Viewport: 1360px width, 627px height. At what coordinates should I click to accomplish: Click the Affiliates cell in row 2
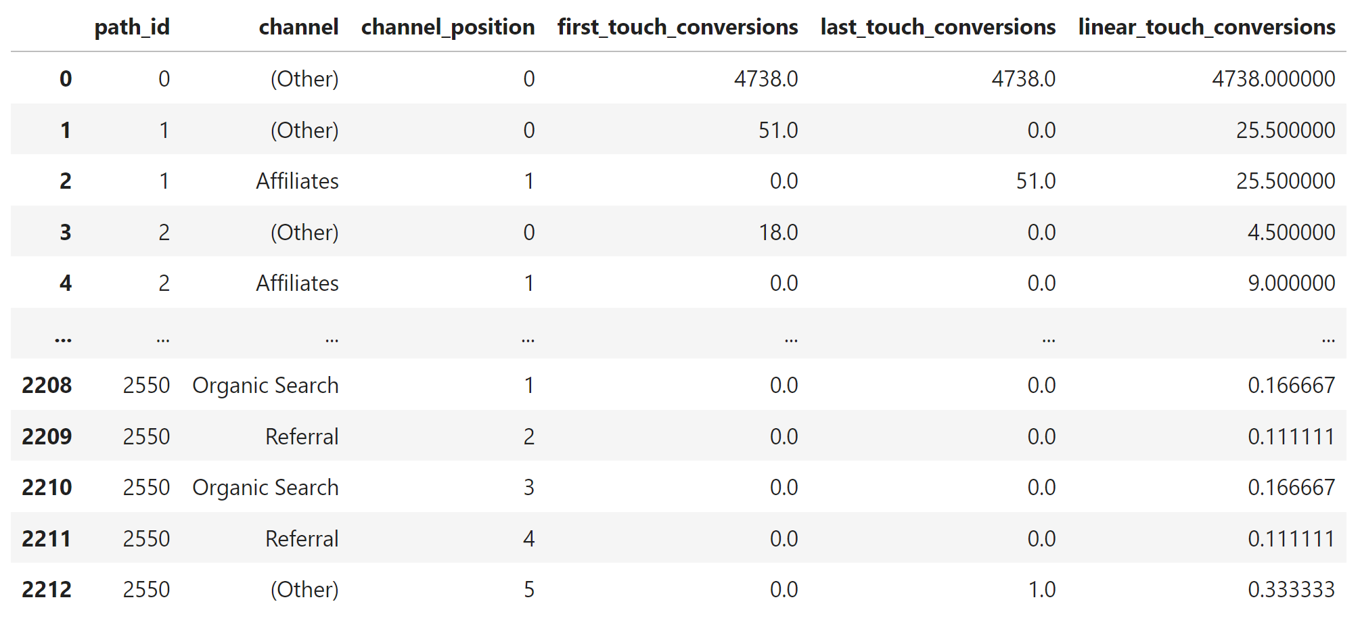(297, 181)
